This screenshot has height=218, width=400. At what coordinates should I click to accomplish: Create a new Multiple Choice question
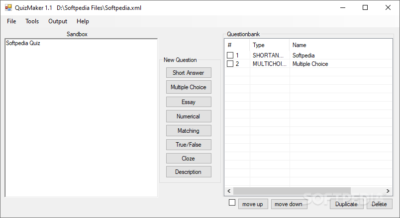189,87
